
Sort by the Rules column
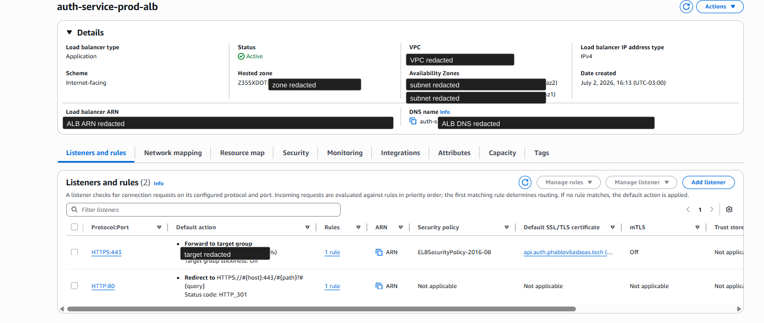pos(358,227)
